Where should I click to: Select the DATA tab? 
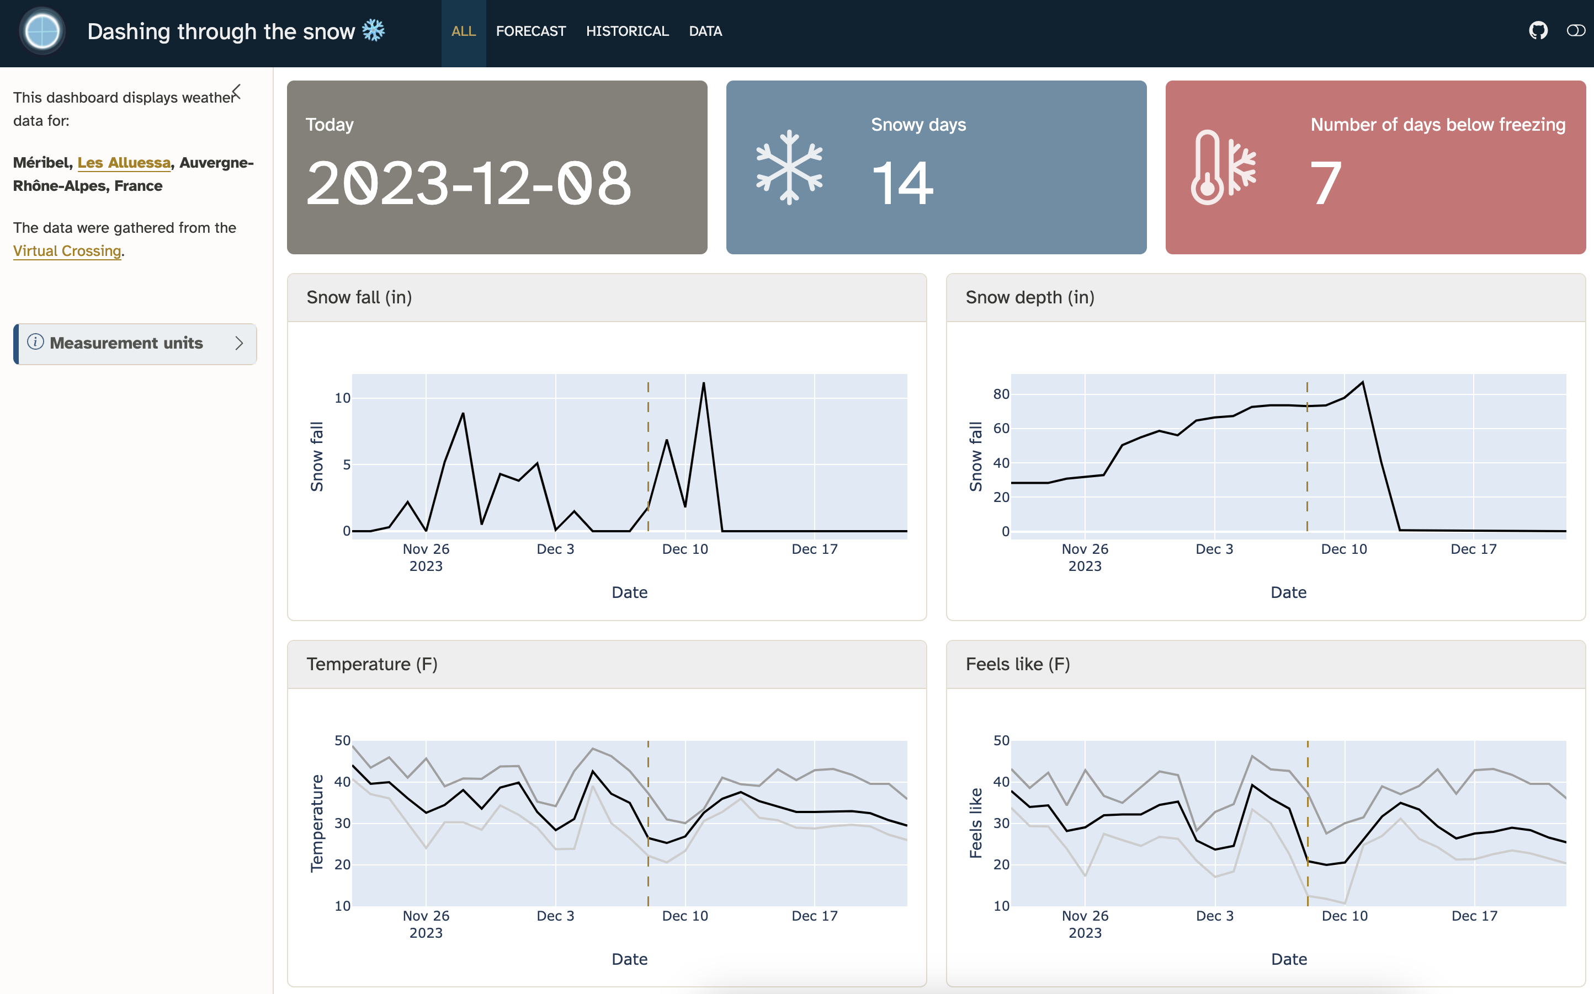pos(705,31)
